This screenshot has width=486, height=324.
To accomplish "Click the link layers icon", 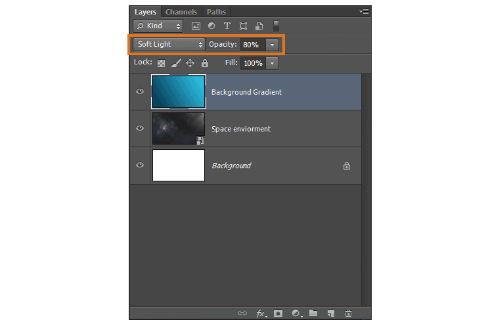I will pyautogui.click(x=242, y=313).
